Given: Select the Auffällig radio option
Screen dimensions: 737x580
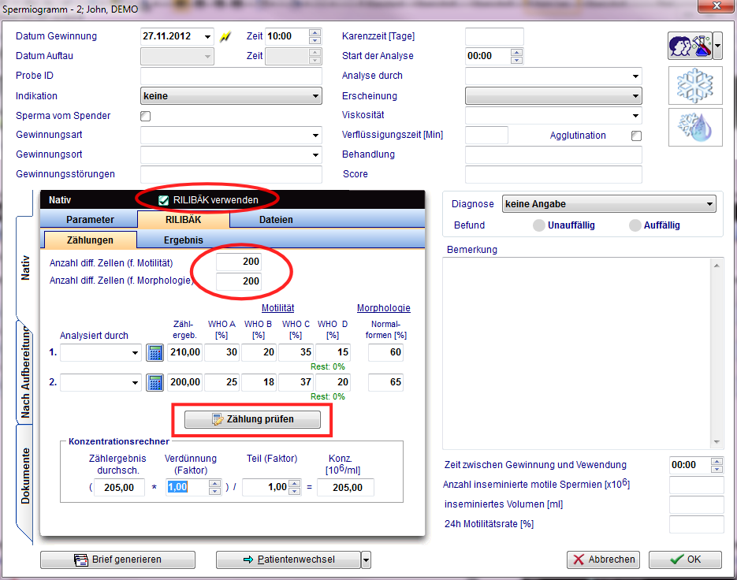Looking at the screenshot, I should click(x=635, y=225).
